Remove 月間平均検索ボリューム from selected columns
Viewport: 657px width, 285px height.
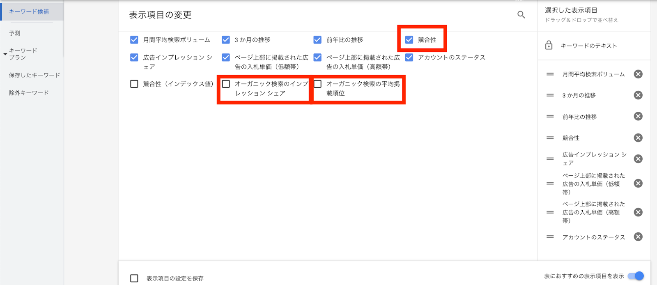pyautogui.click(x=638, y=74)
